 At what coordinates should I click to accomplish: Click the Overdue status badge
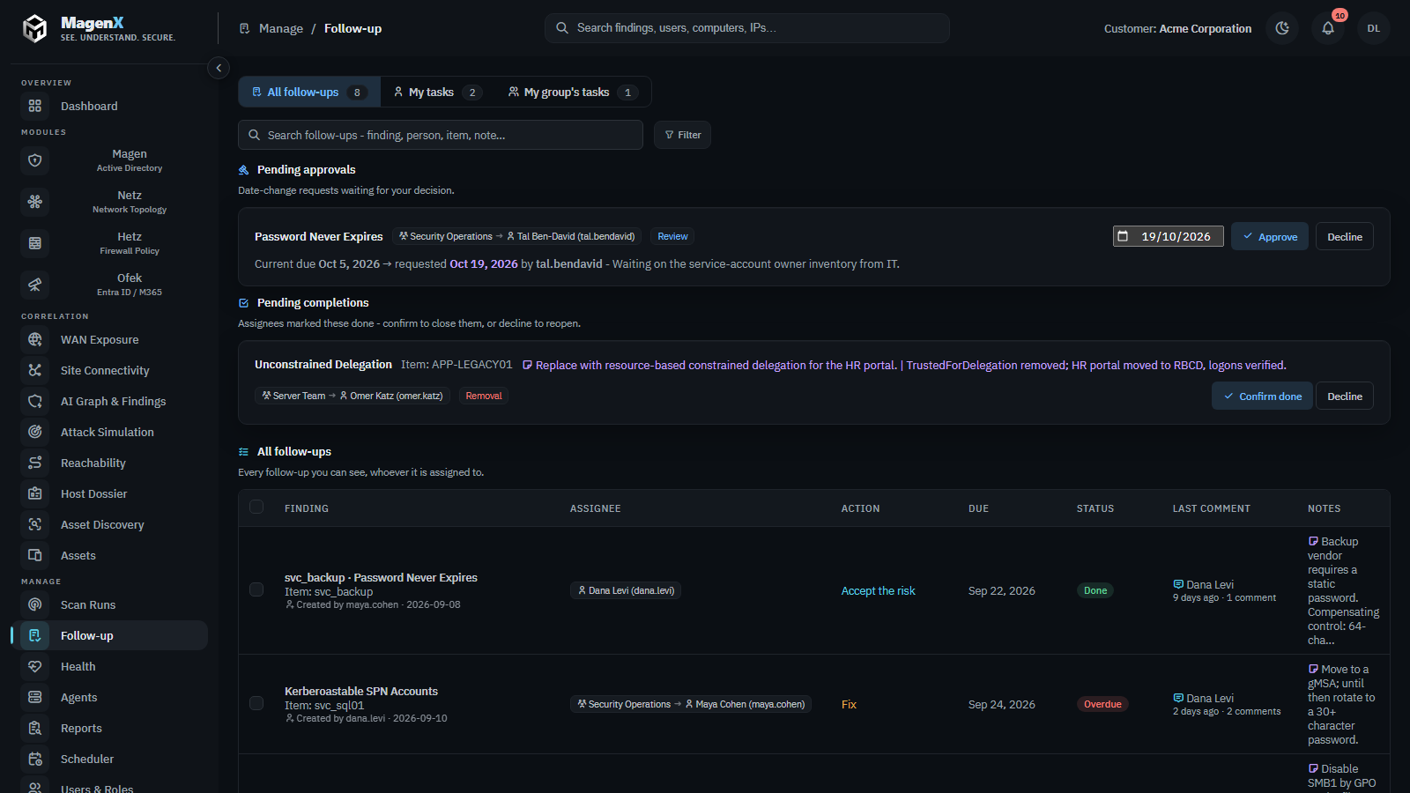point(1102,704)
